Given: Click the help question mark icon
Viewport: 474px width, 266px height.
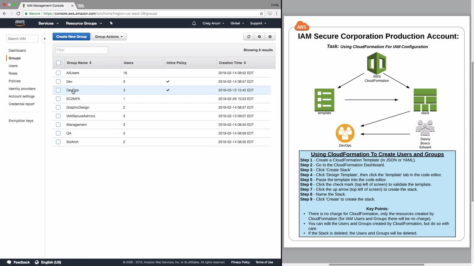Looking at the screenshot, I should pyautogui.click(x=270, y=37).
